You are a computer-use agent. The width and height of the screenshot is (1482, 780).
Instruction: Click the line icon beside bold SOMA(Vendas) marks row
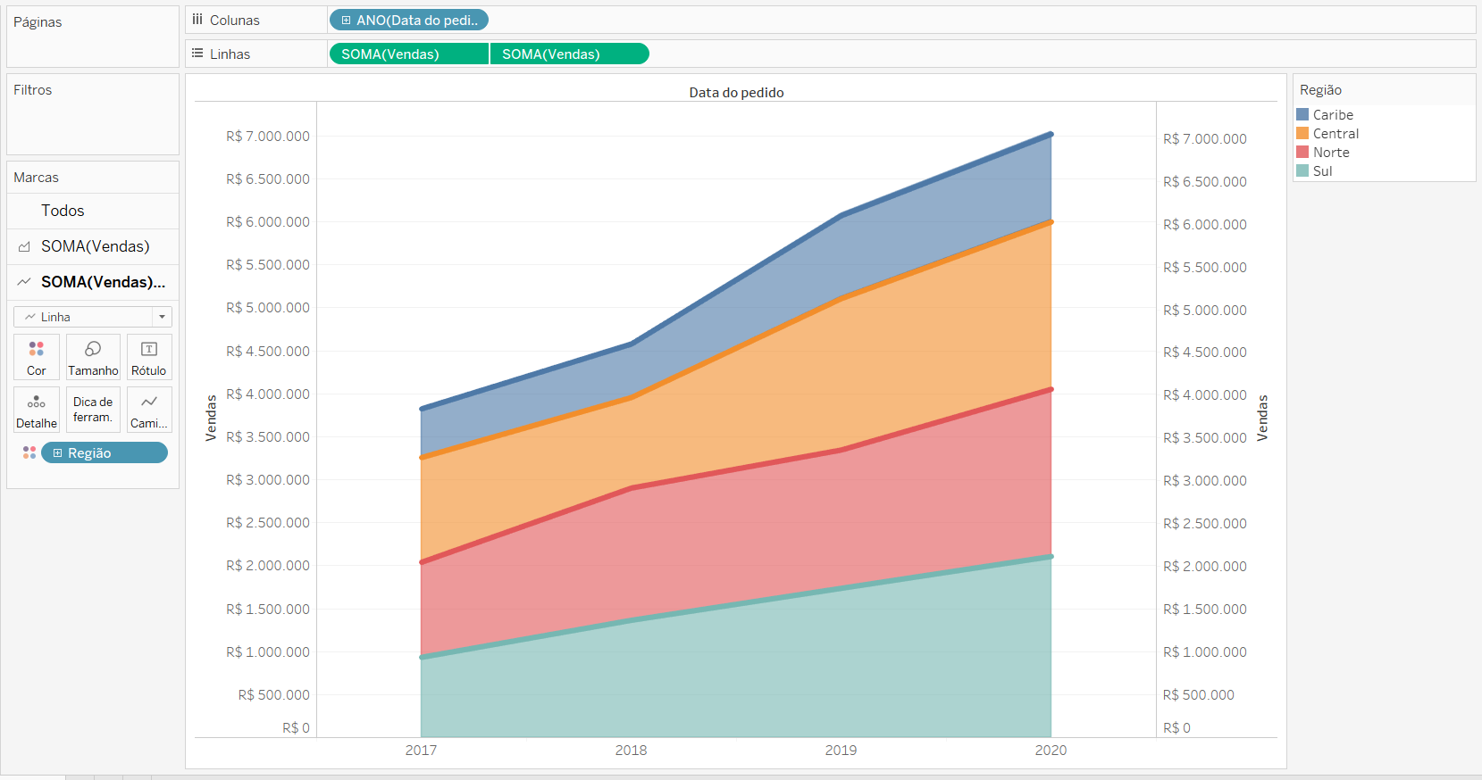point(24,282)
